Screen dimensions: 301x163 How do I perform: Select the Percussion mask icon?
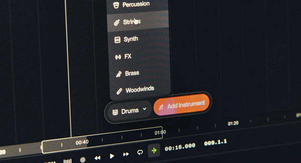(x=116, y=4)
